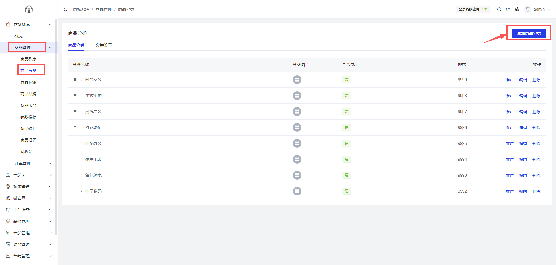This screenshot has width=556, height=265.
Task: Toggle the 是 display tag for 箱包钟表
Action: 346,175
